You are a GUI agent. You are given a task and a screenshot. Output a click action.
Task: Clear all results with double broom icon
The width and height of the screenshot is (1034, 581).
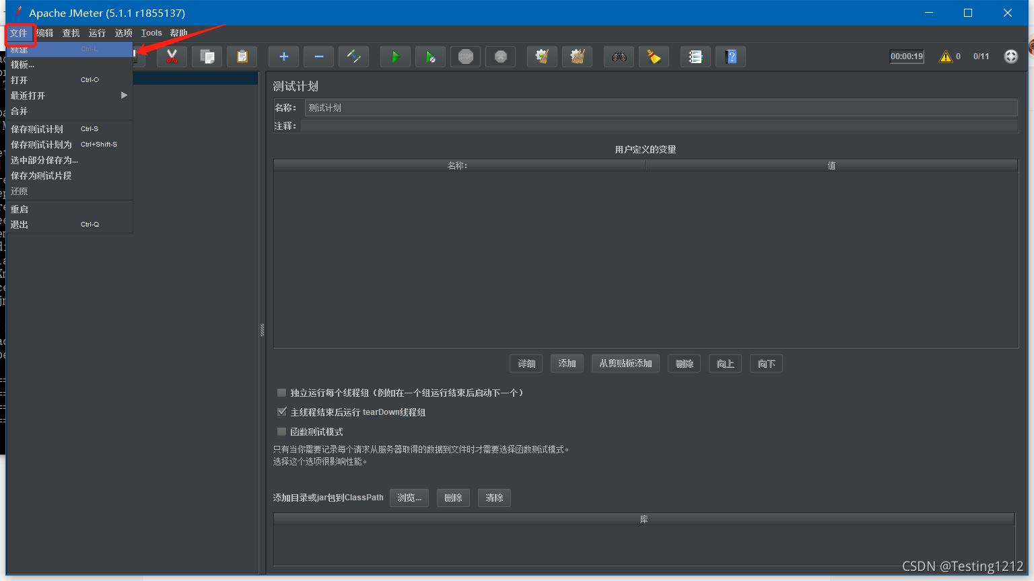pos(578,56)
